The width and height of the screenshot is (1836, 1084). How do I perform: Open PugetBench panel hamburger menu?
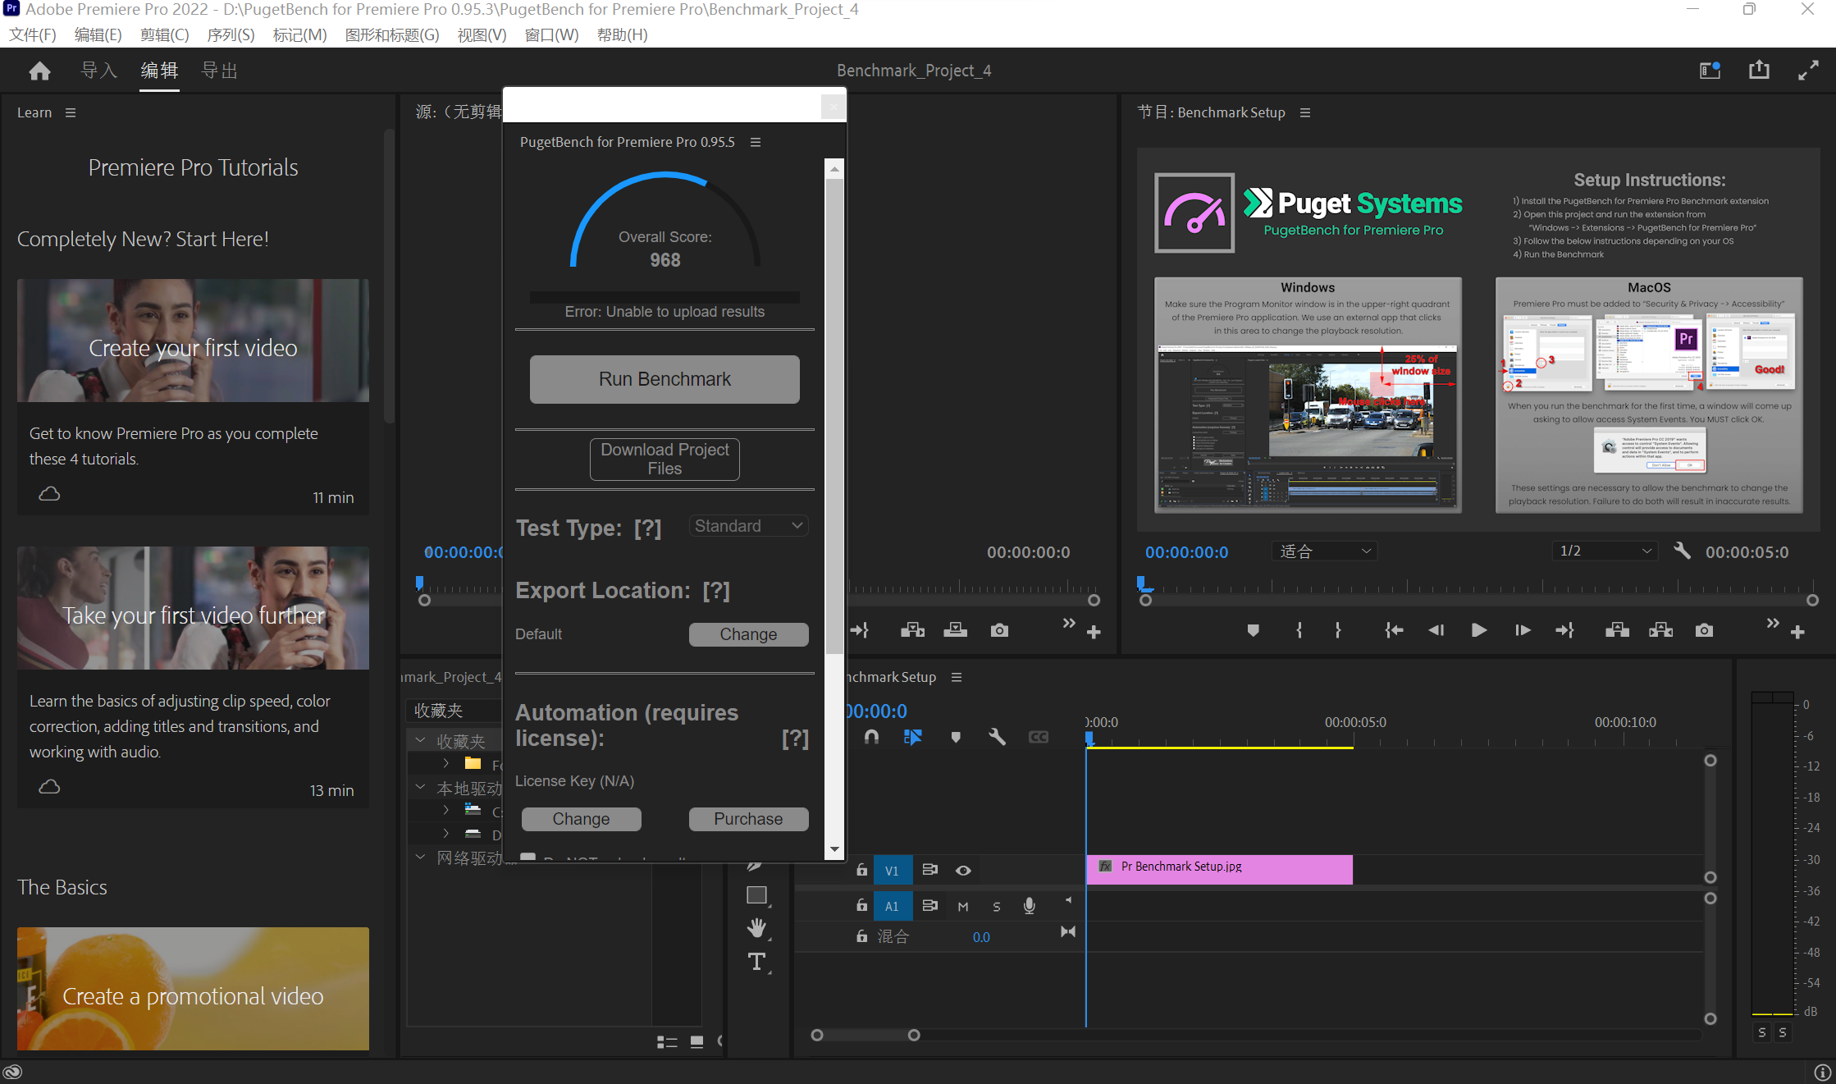[756, 142]
